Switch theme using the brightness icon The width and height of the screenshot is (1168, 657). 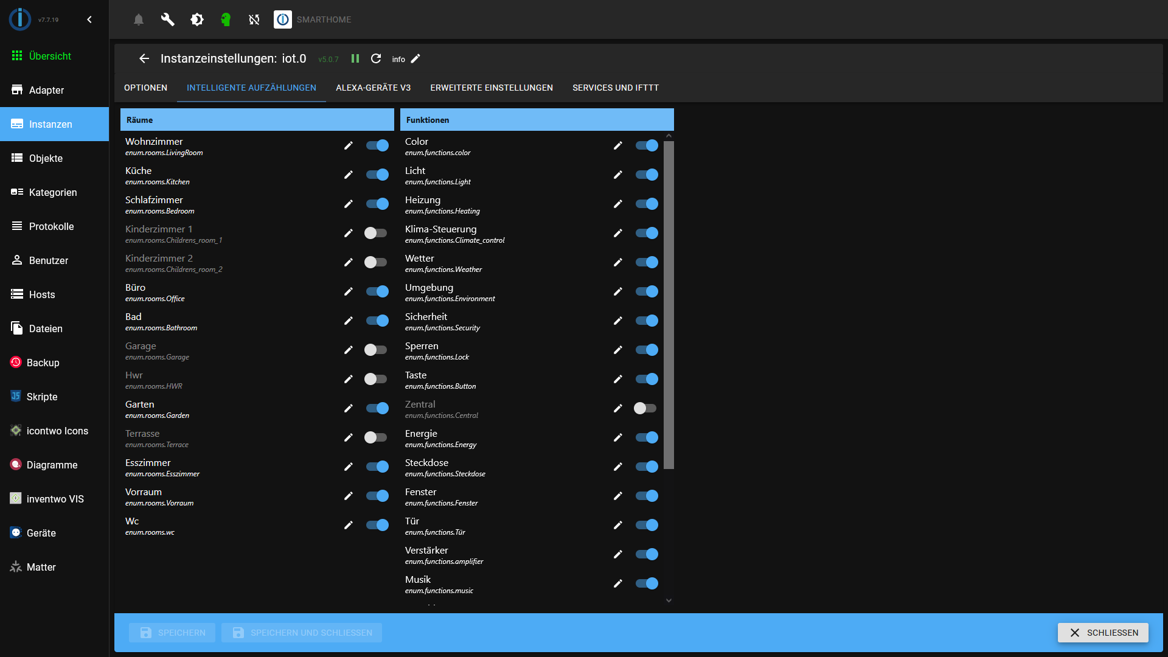[196, 19]
